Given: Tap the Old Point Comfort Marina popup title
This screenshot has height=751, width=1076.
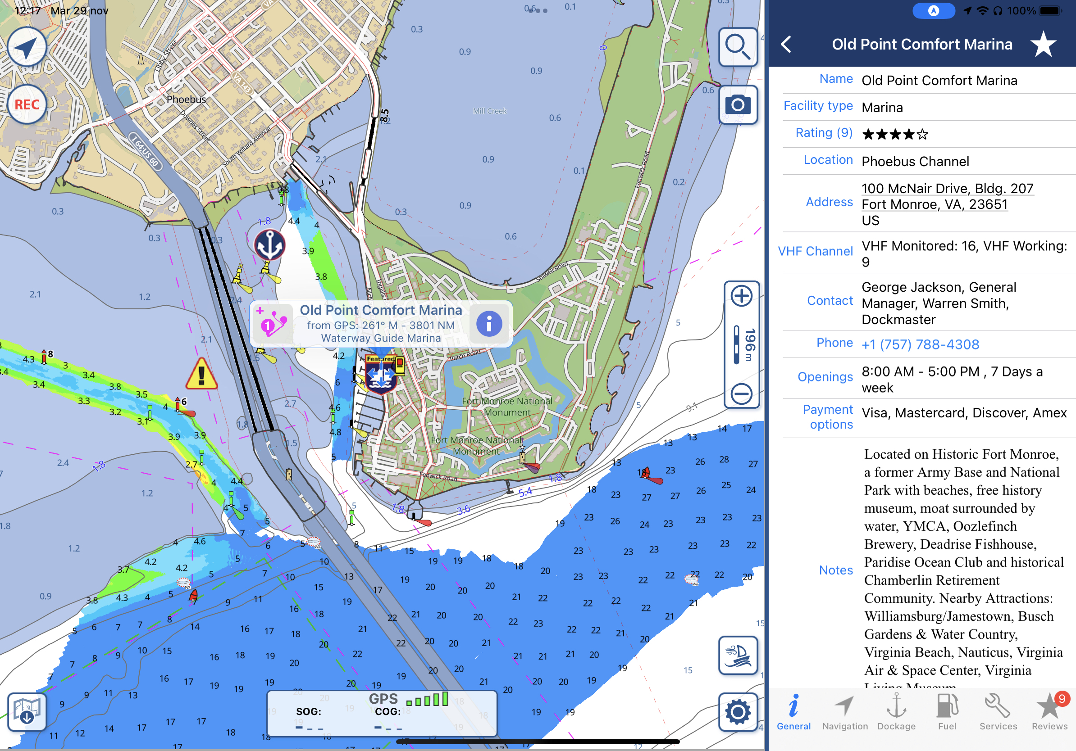Looking at the screenshot, I should (x=381, y=310).
